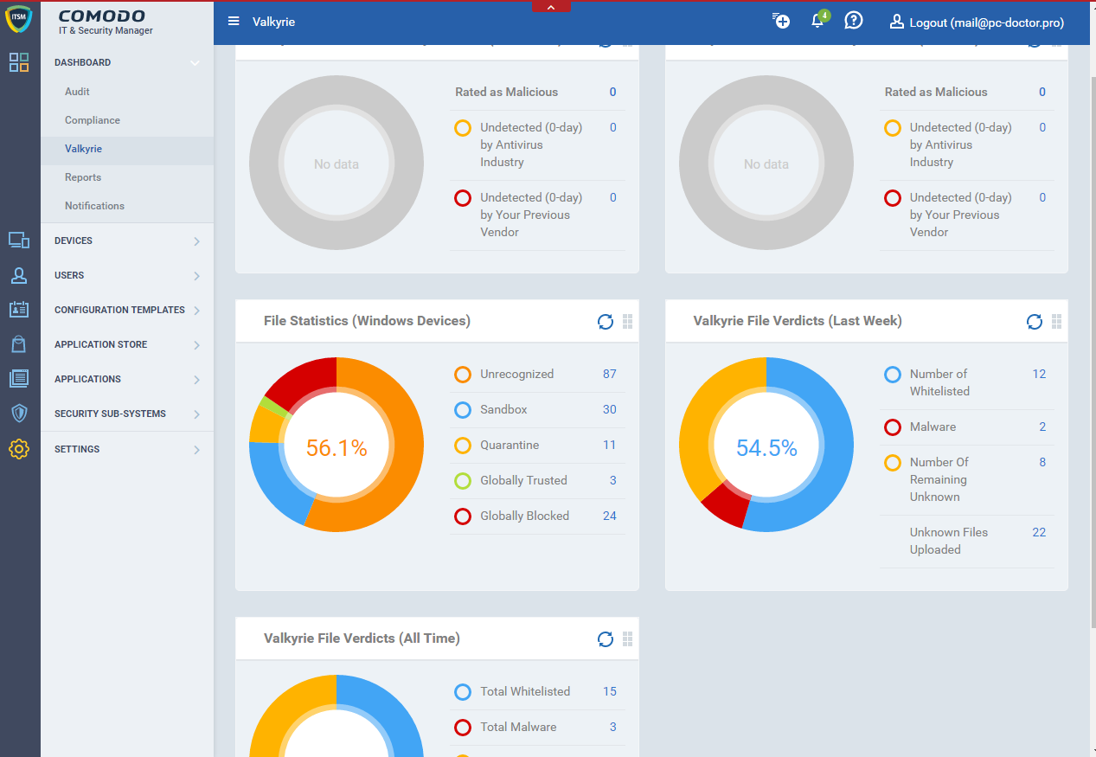Select the Applications icon in the left rail
Screen dimensions: 1096x757
19,379
